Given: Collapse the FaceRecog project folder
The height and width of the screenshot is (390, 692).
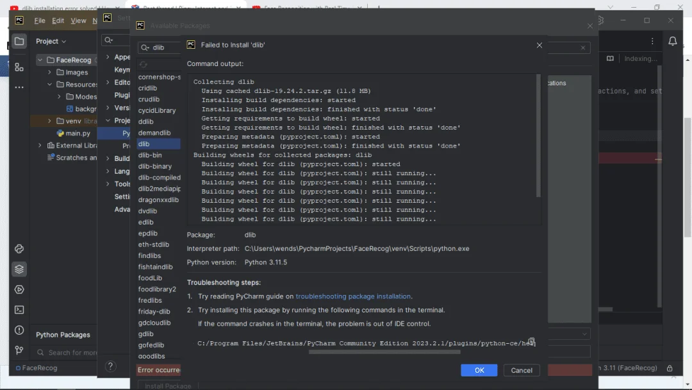Looking at the screenshot, I should tap(40, 60).
